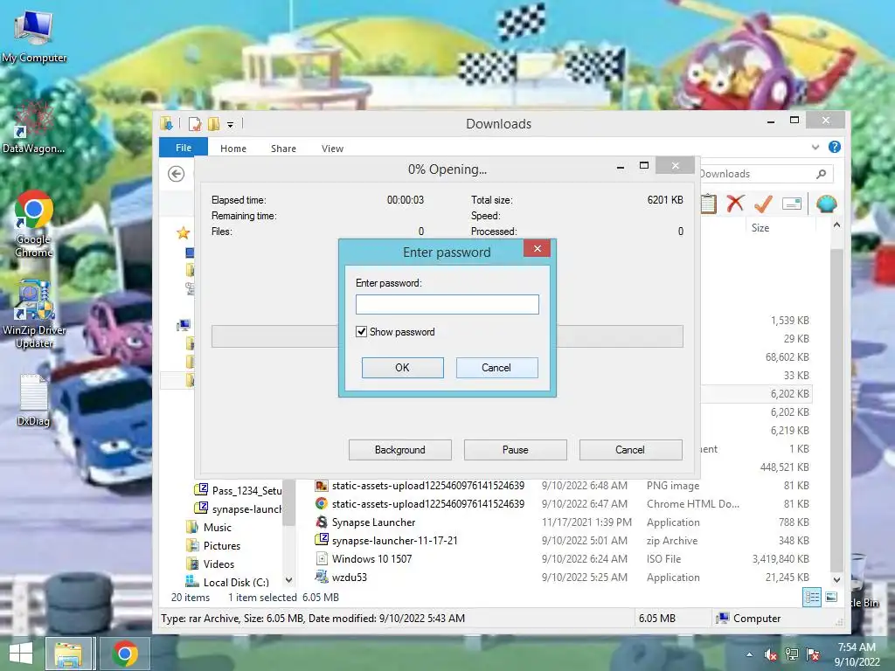Click the extraction progress bar

click(x=447, y=336)
